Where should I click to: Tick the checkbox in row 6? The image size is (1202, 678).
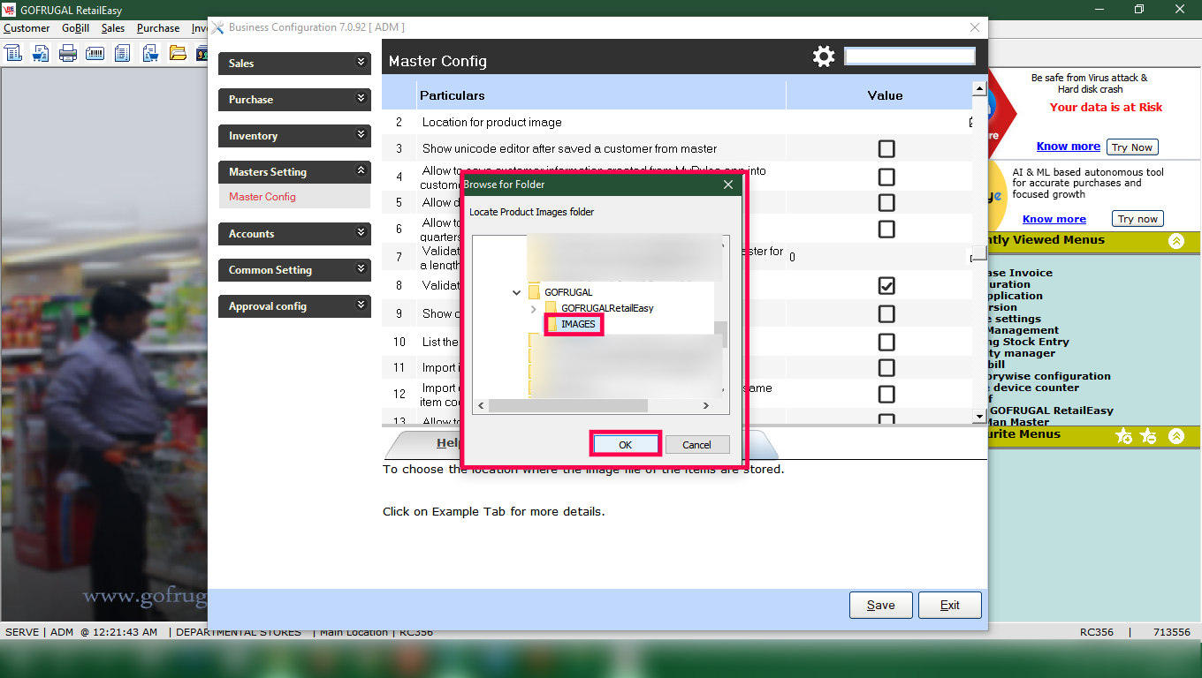point(886,229)
